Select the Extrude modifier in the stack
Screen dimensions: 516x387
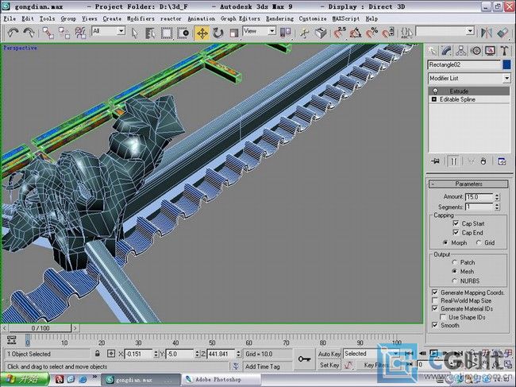tap(469, 91)
